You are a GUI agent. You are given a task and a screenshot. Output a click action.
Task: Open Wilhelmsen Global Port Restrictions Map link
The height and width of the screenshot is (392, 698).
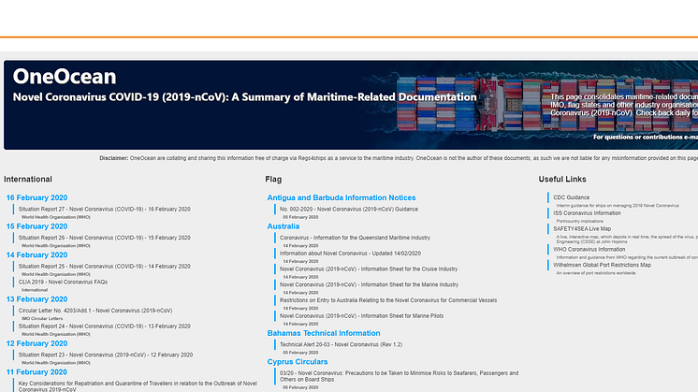tap(602, 265)
